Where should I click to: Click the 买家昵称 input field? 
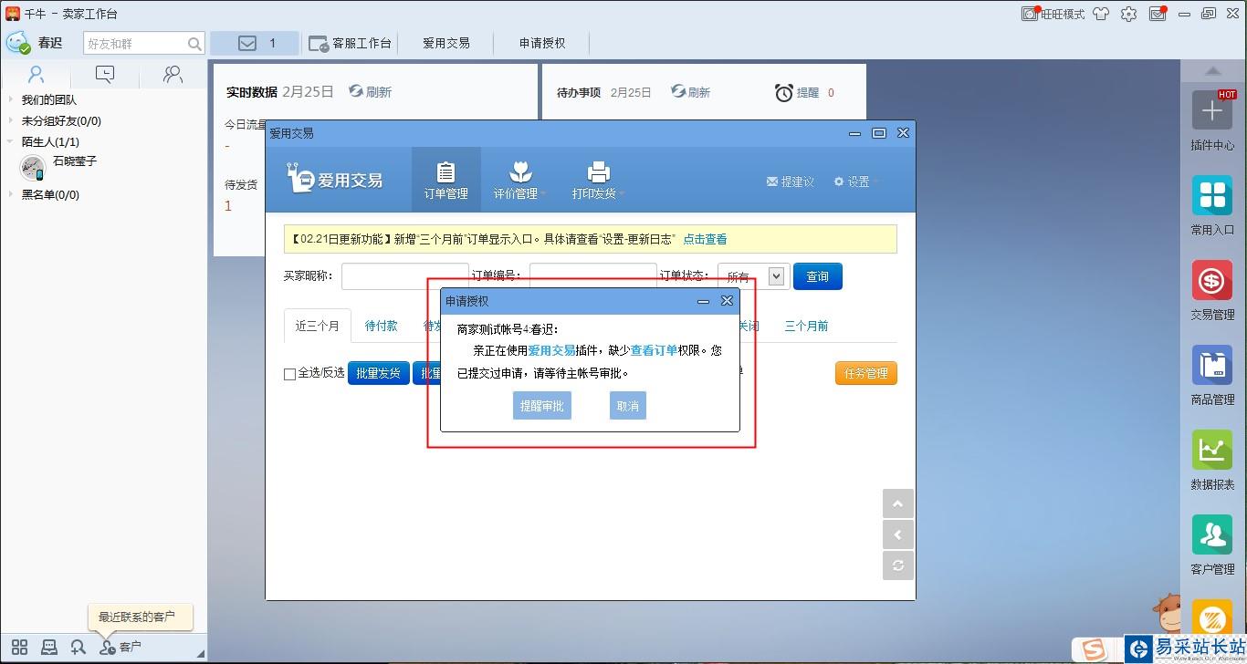(x=405, y=276)
